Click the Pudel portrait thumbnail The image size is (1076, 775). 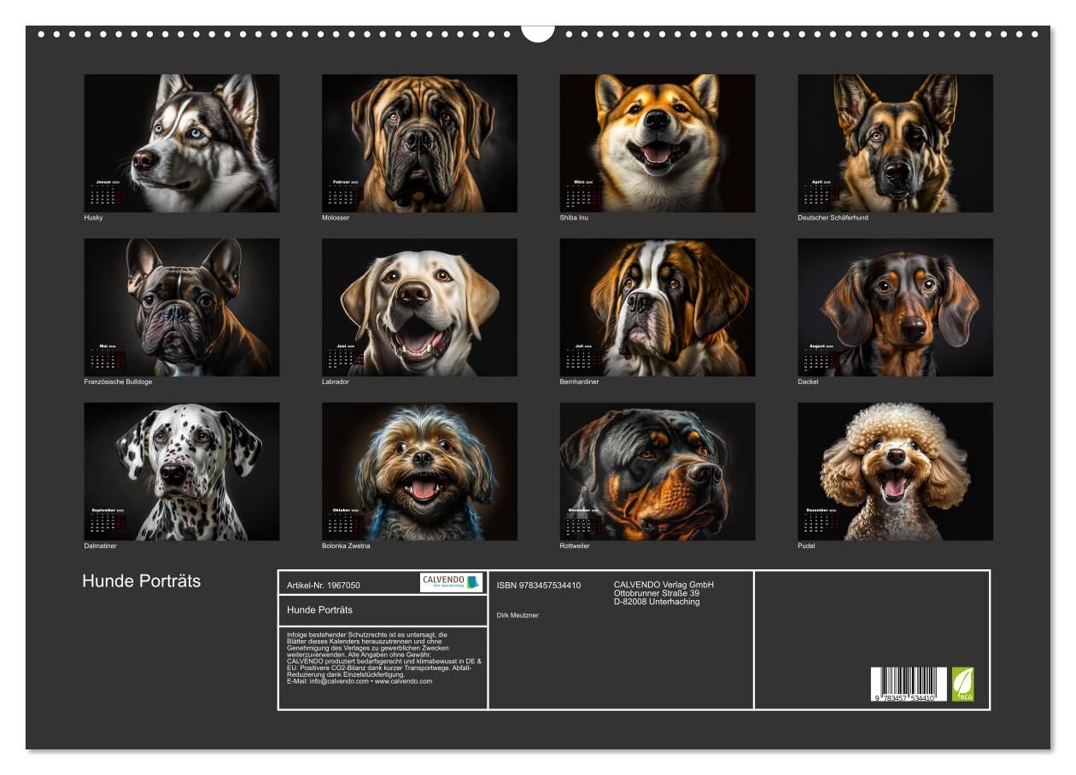tap(895, 471)
